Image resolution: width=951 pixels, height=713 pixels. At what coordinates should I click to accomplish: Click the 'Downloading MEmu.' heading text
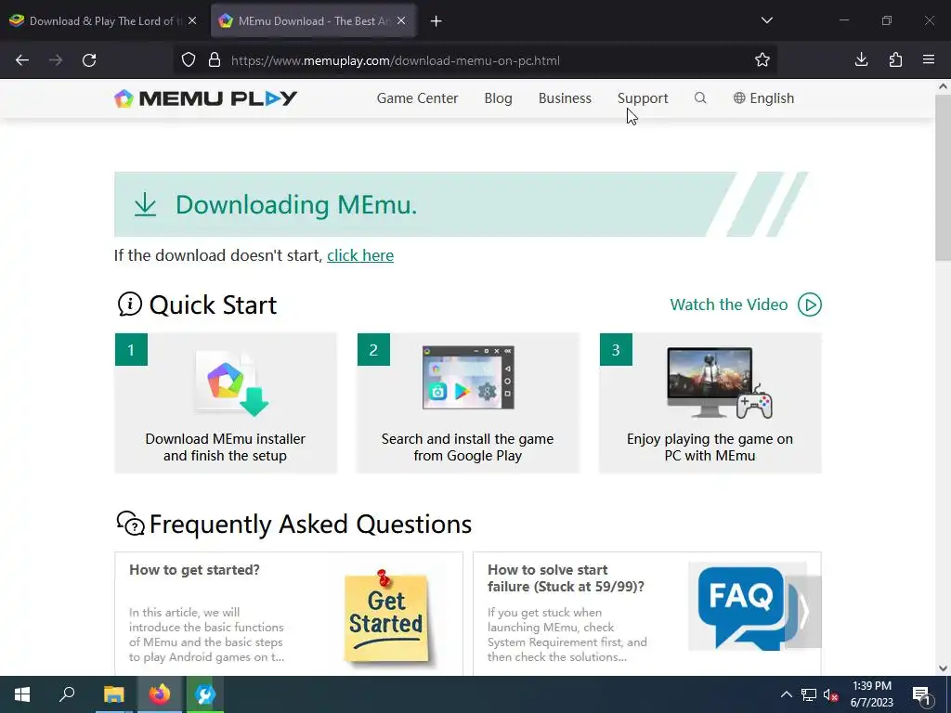click(296, 204)
